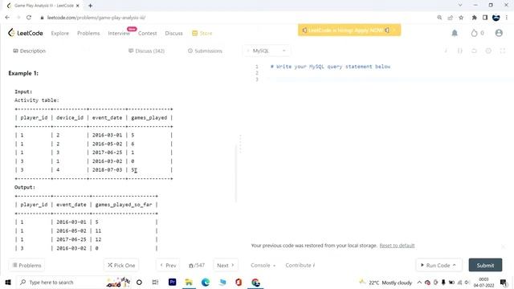Click the LeetCode logo
This screenshot has height=289, width=514.
point(26,33)
